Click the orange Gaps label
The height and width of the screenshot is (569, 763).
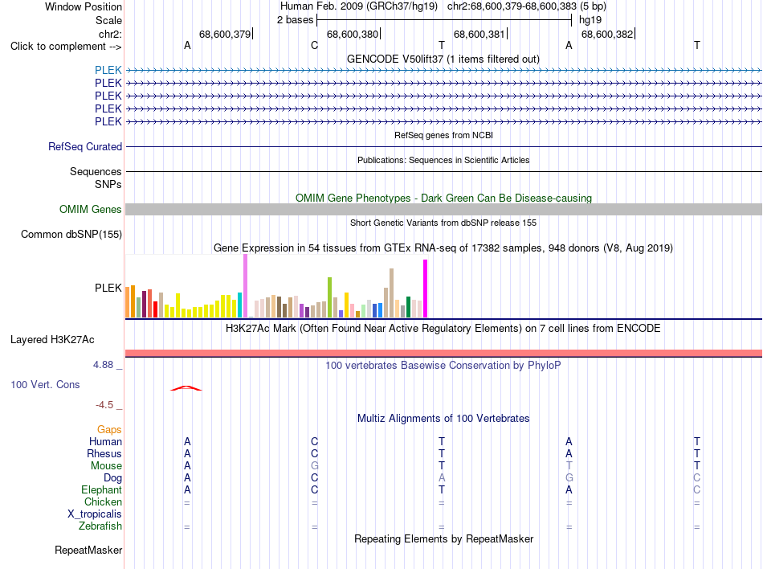109,429
